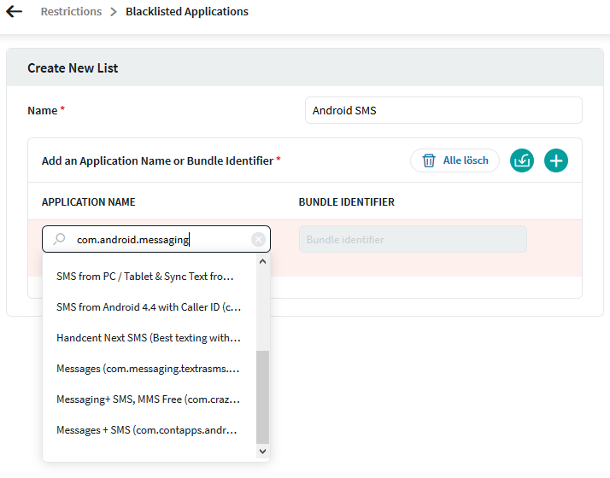The height and width of the screenshot is (478, 610).
Task: Click the Blacklisted Applications breadcrumb
Action: [187, 12]
